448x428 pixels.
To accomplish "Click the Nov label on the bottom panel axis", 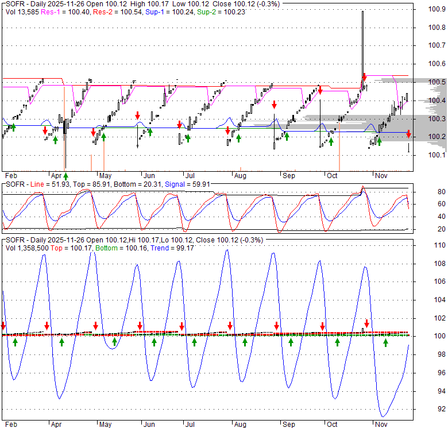I will [x=381, y=424].
